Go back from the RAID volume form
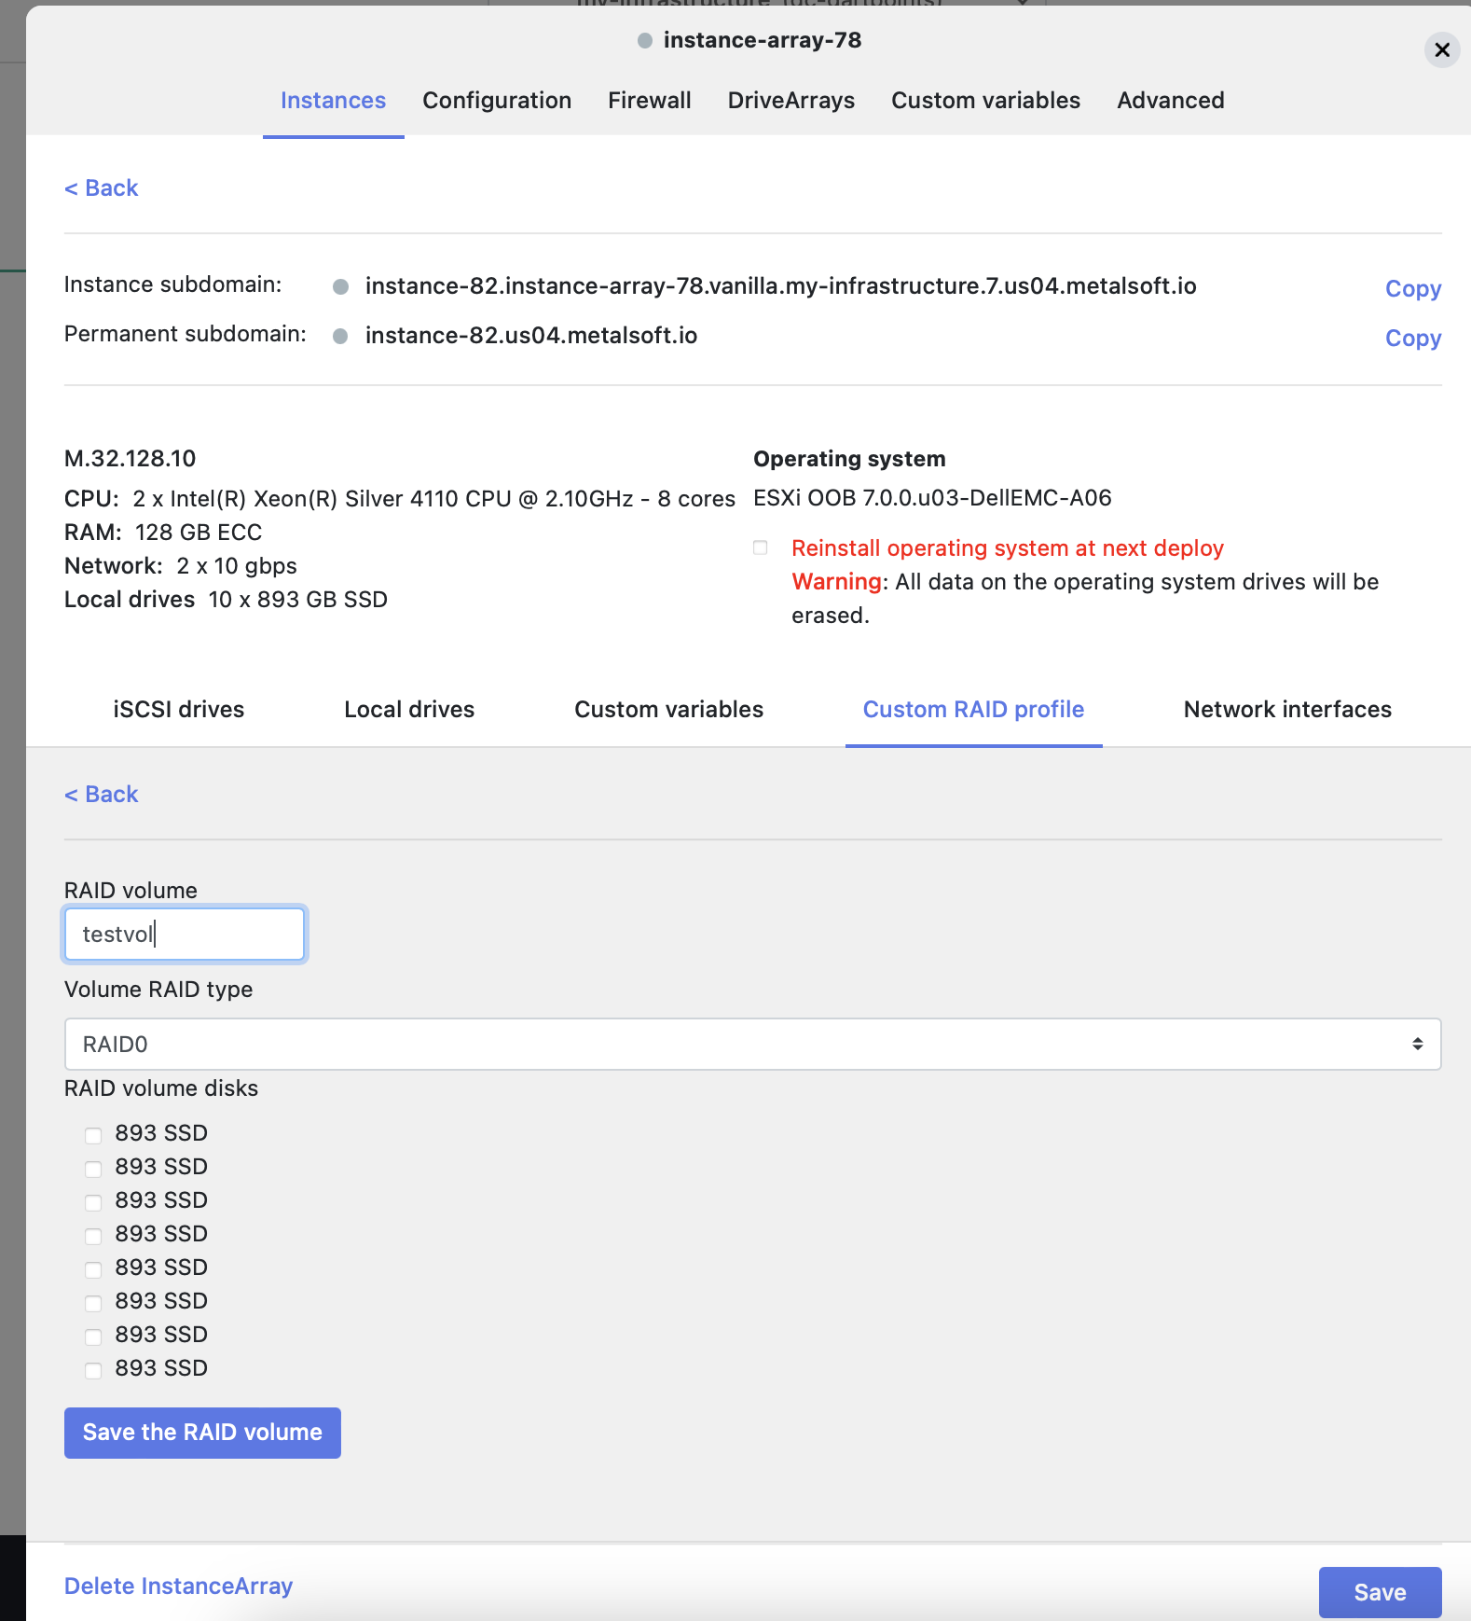Screen dimensions: 1471x1621 click(x=101, y=795)
